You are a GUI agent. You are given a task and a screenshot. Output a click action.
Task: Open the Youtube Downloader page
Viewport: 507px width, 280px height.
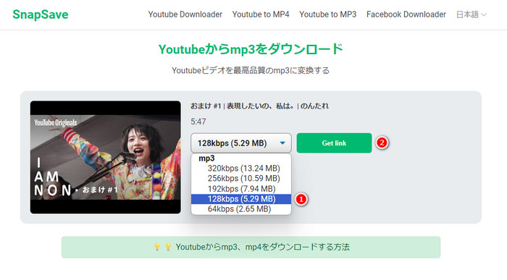click(x=185, y=14)
